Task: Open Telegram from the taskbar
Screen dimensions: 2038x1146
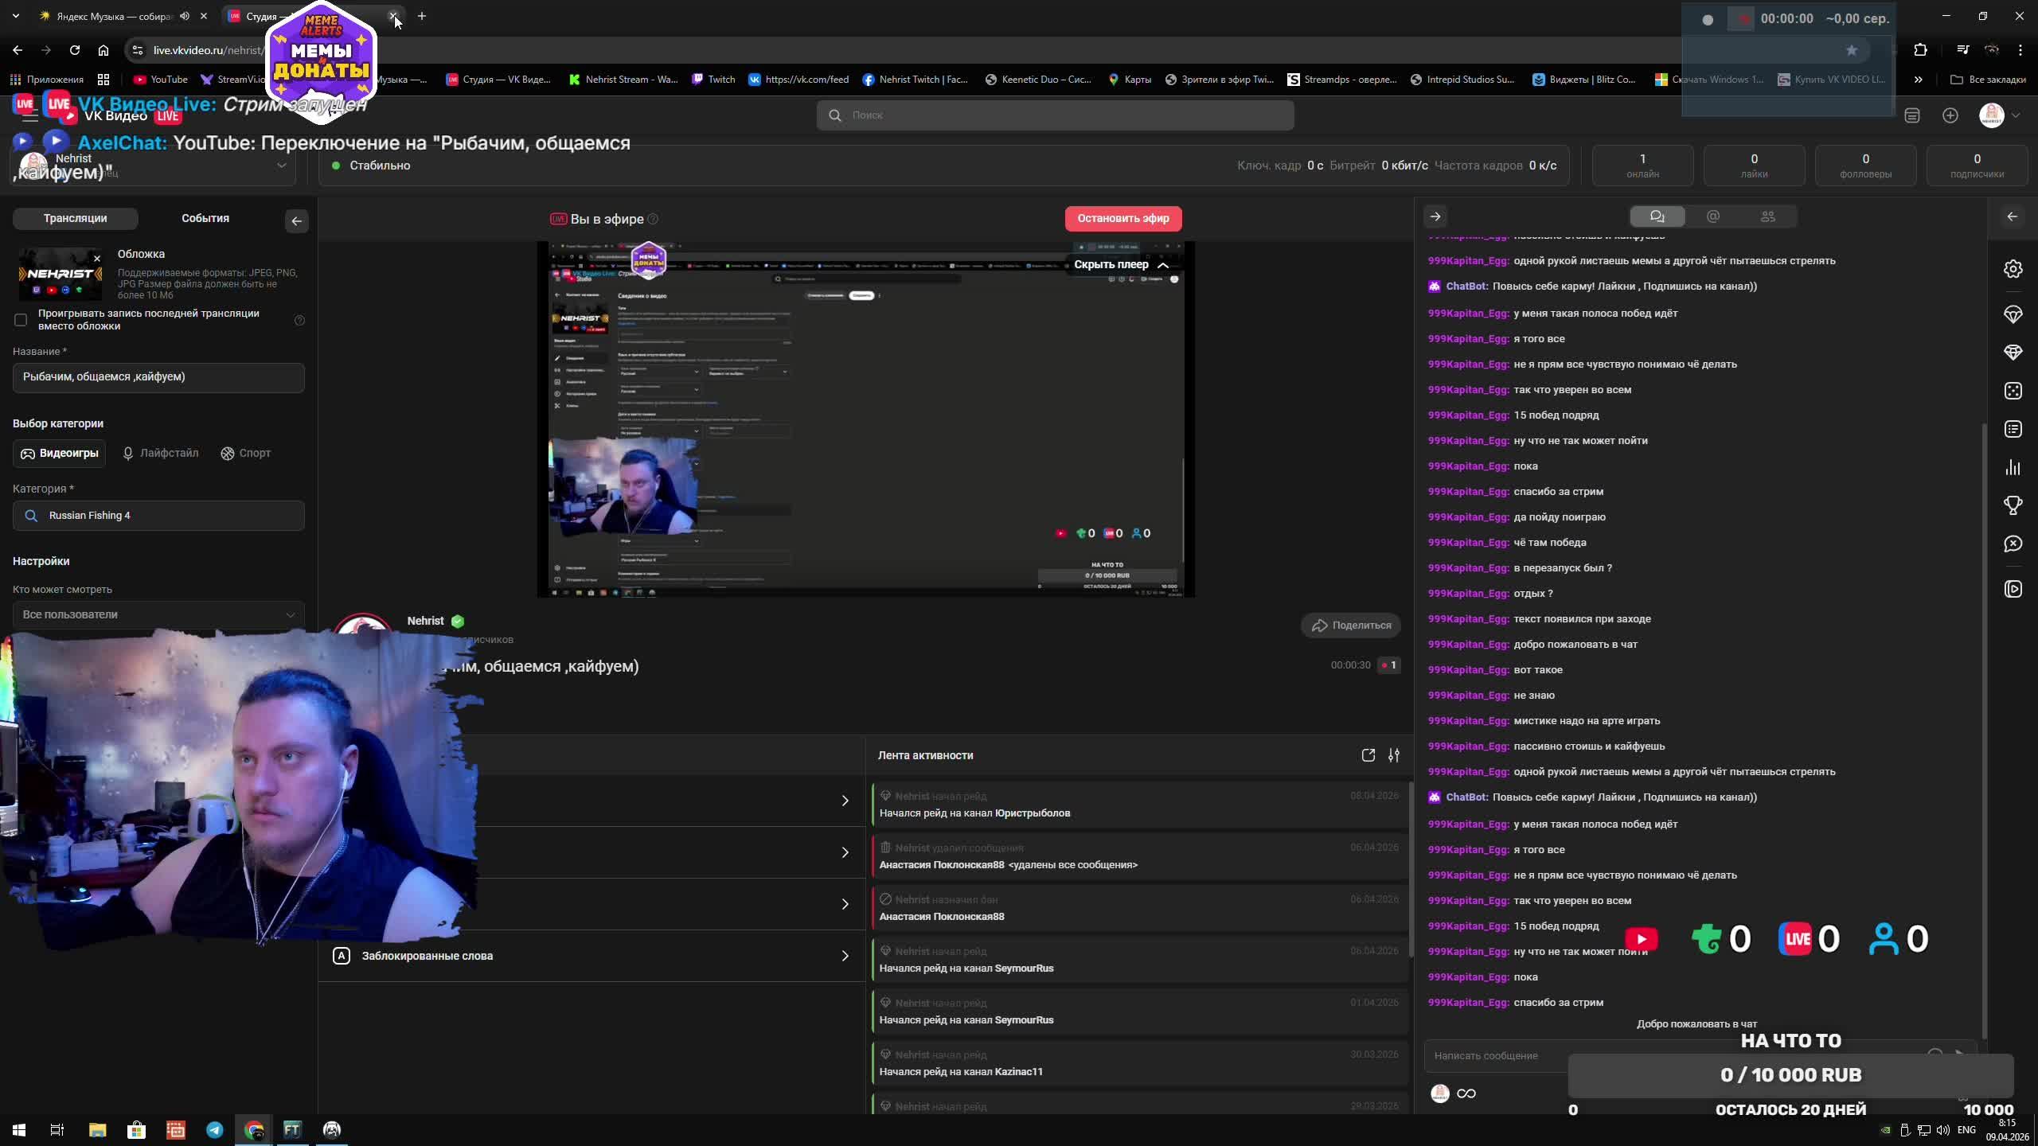Action: pos(214,1129)
